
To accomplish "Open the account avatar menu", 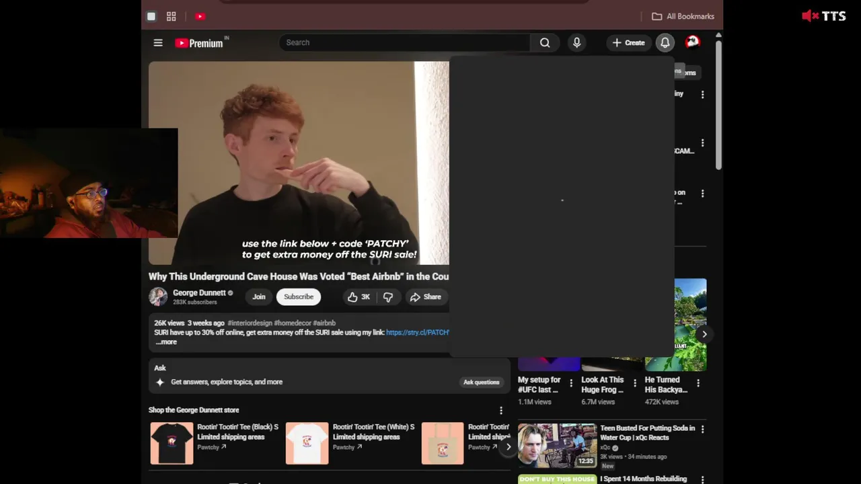I will (x=692, y=43).
